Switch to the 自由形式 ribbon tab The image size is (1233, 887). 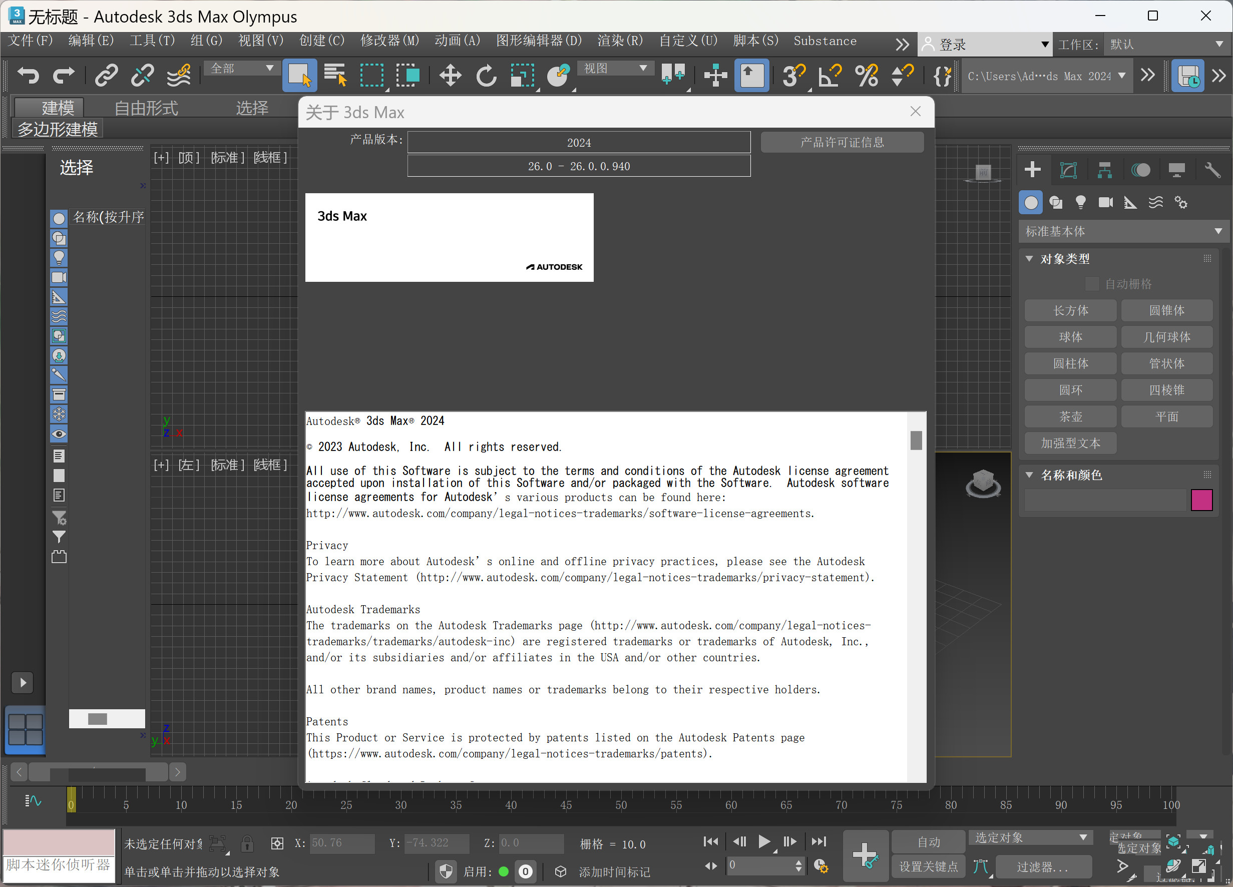146,108
